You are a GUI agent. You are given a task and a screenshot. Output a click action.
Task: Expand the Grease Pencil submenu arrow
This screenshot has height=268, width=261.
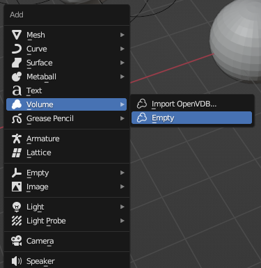coord(122,118)
